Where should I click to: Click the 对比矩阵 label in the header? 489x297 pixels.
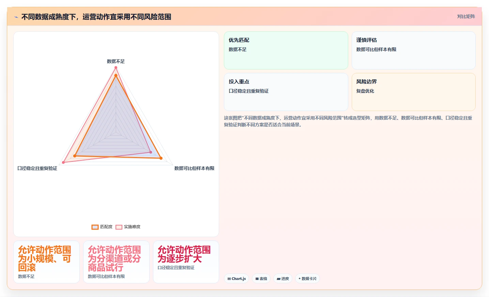pos(466,16)
